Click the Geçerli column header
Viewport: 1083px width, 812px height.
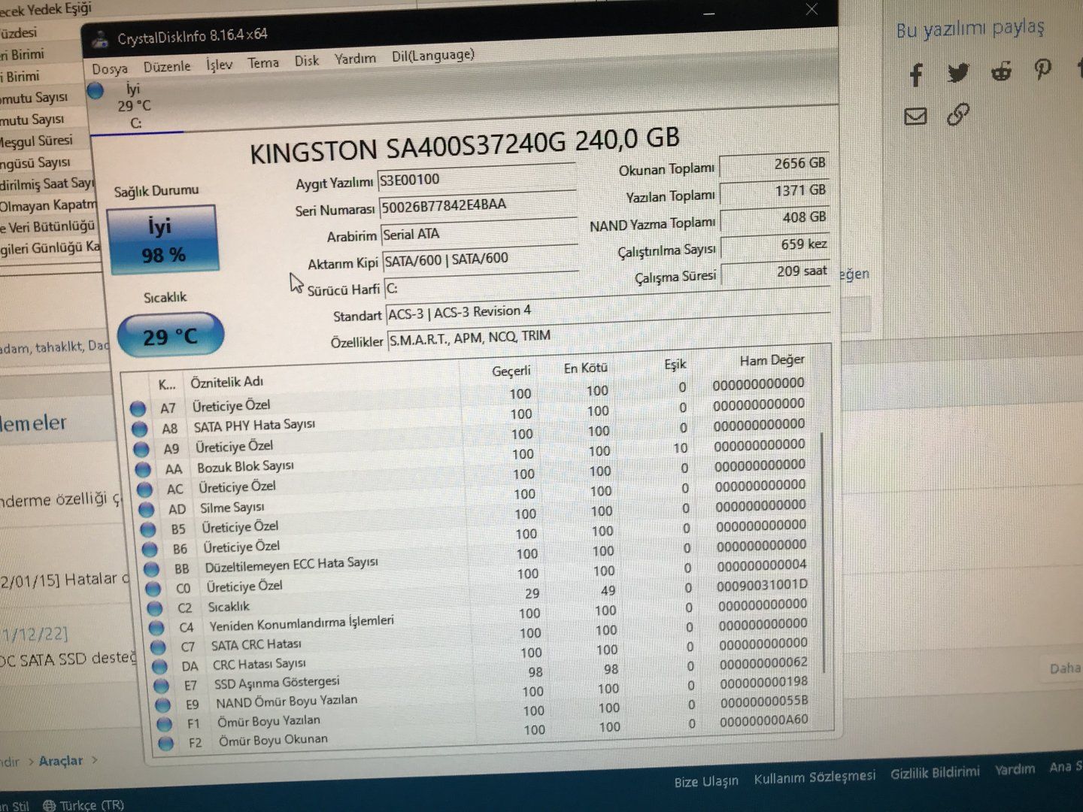pyautogui.click(x=511, y=371)
